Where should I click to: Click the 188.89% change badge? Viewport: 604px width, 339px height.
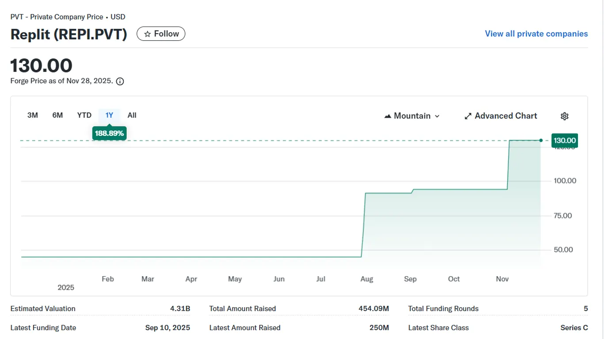pos(109,133)
